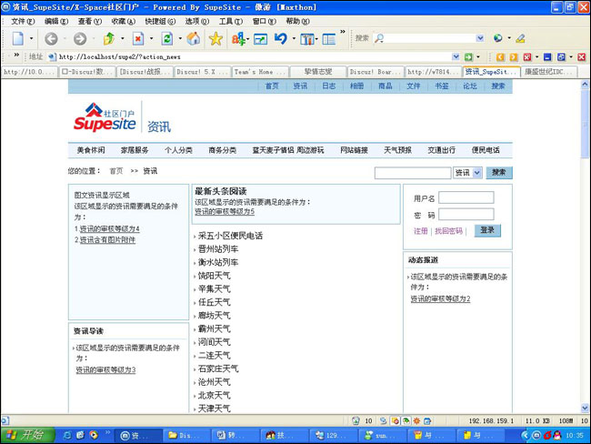Expand the toolbar overflow chevron
The height and width of the screenshot is (444, 591).
342,32
